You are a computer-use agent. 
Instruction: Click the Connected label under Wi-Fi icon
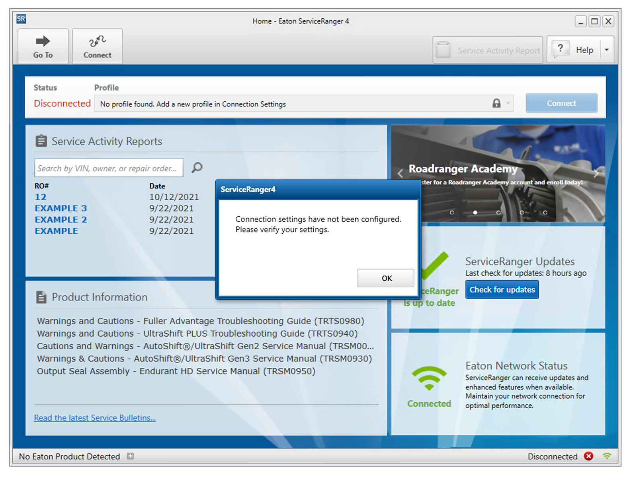pyautogui.click(x=429, y=403)
